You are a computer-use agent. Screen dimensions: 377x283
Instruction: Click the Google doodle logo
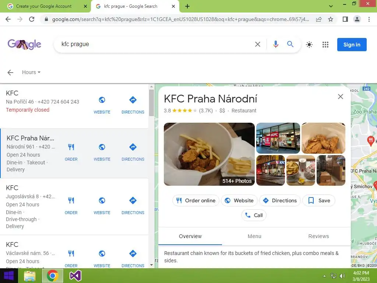pyautogui.click(x=24, y=44)
